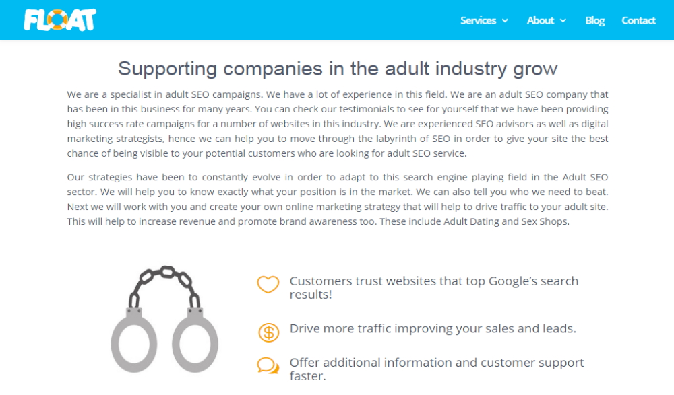Screen dimensions: 674x395
Task: Click the handcuffs illustration
Action: tap(164, 320)
